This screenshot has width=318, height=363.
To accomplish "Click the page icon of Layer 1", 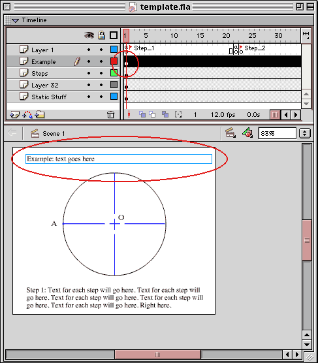I will [24, 50].
